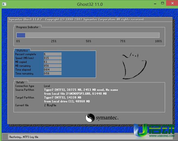Click the Time elapsed label
Viewport: 178px width, 141px height.
pyautogui.click(x=23, y=70)
